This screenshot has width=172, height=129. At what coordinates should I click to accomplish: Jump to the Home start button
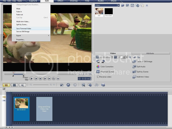[36, 79]
